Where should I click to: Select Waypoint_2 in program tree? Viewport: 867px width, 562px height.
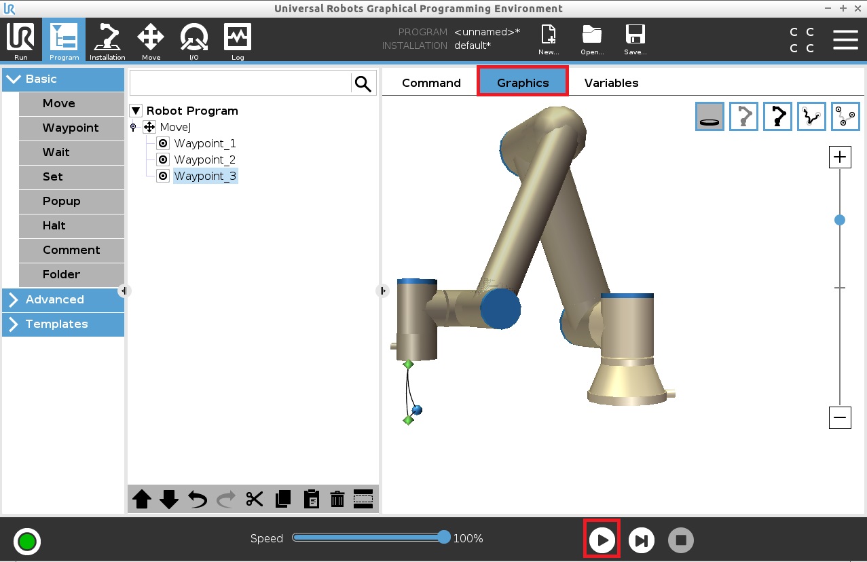tap(205, 160)
